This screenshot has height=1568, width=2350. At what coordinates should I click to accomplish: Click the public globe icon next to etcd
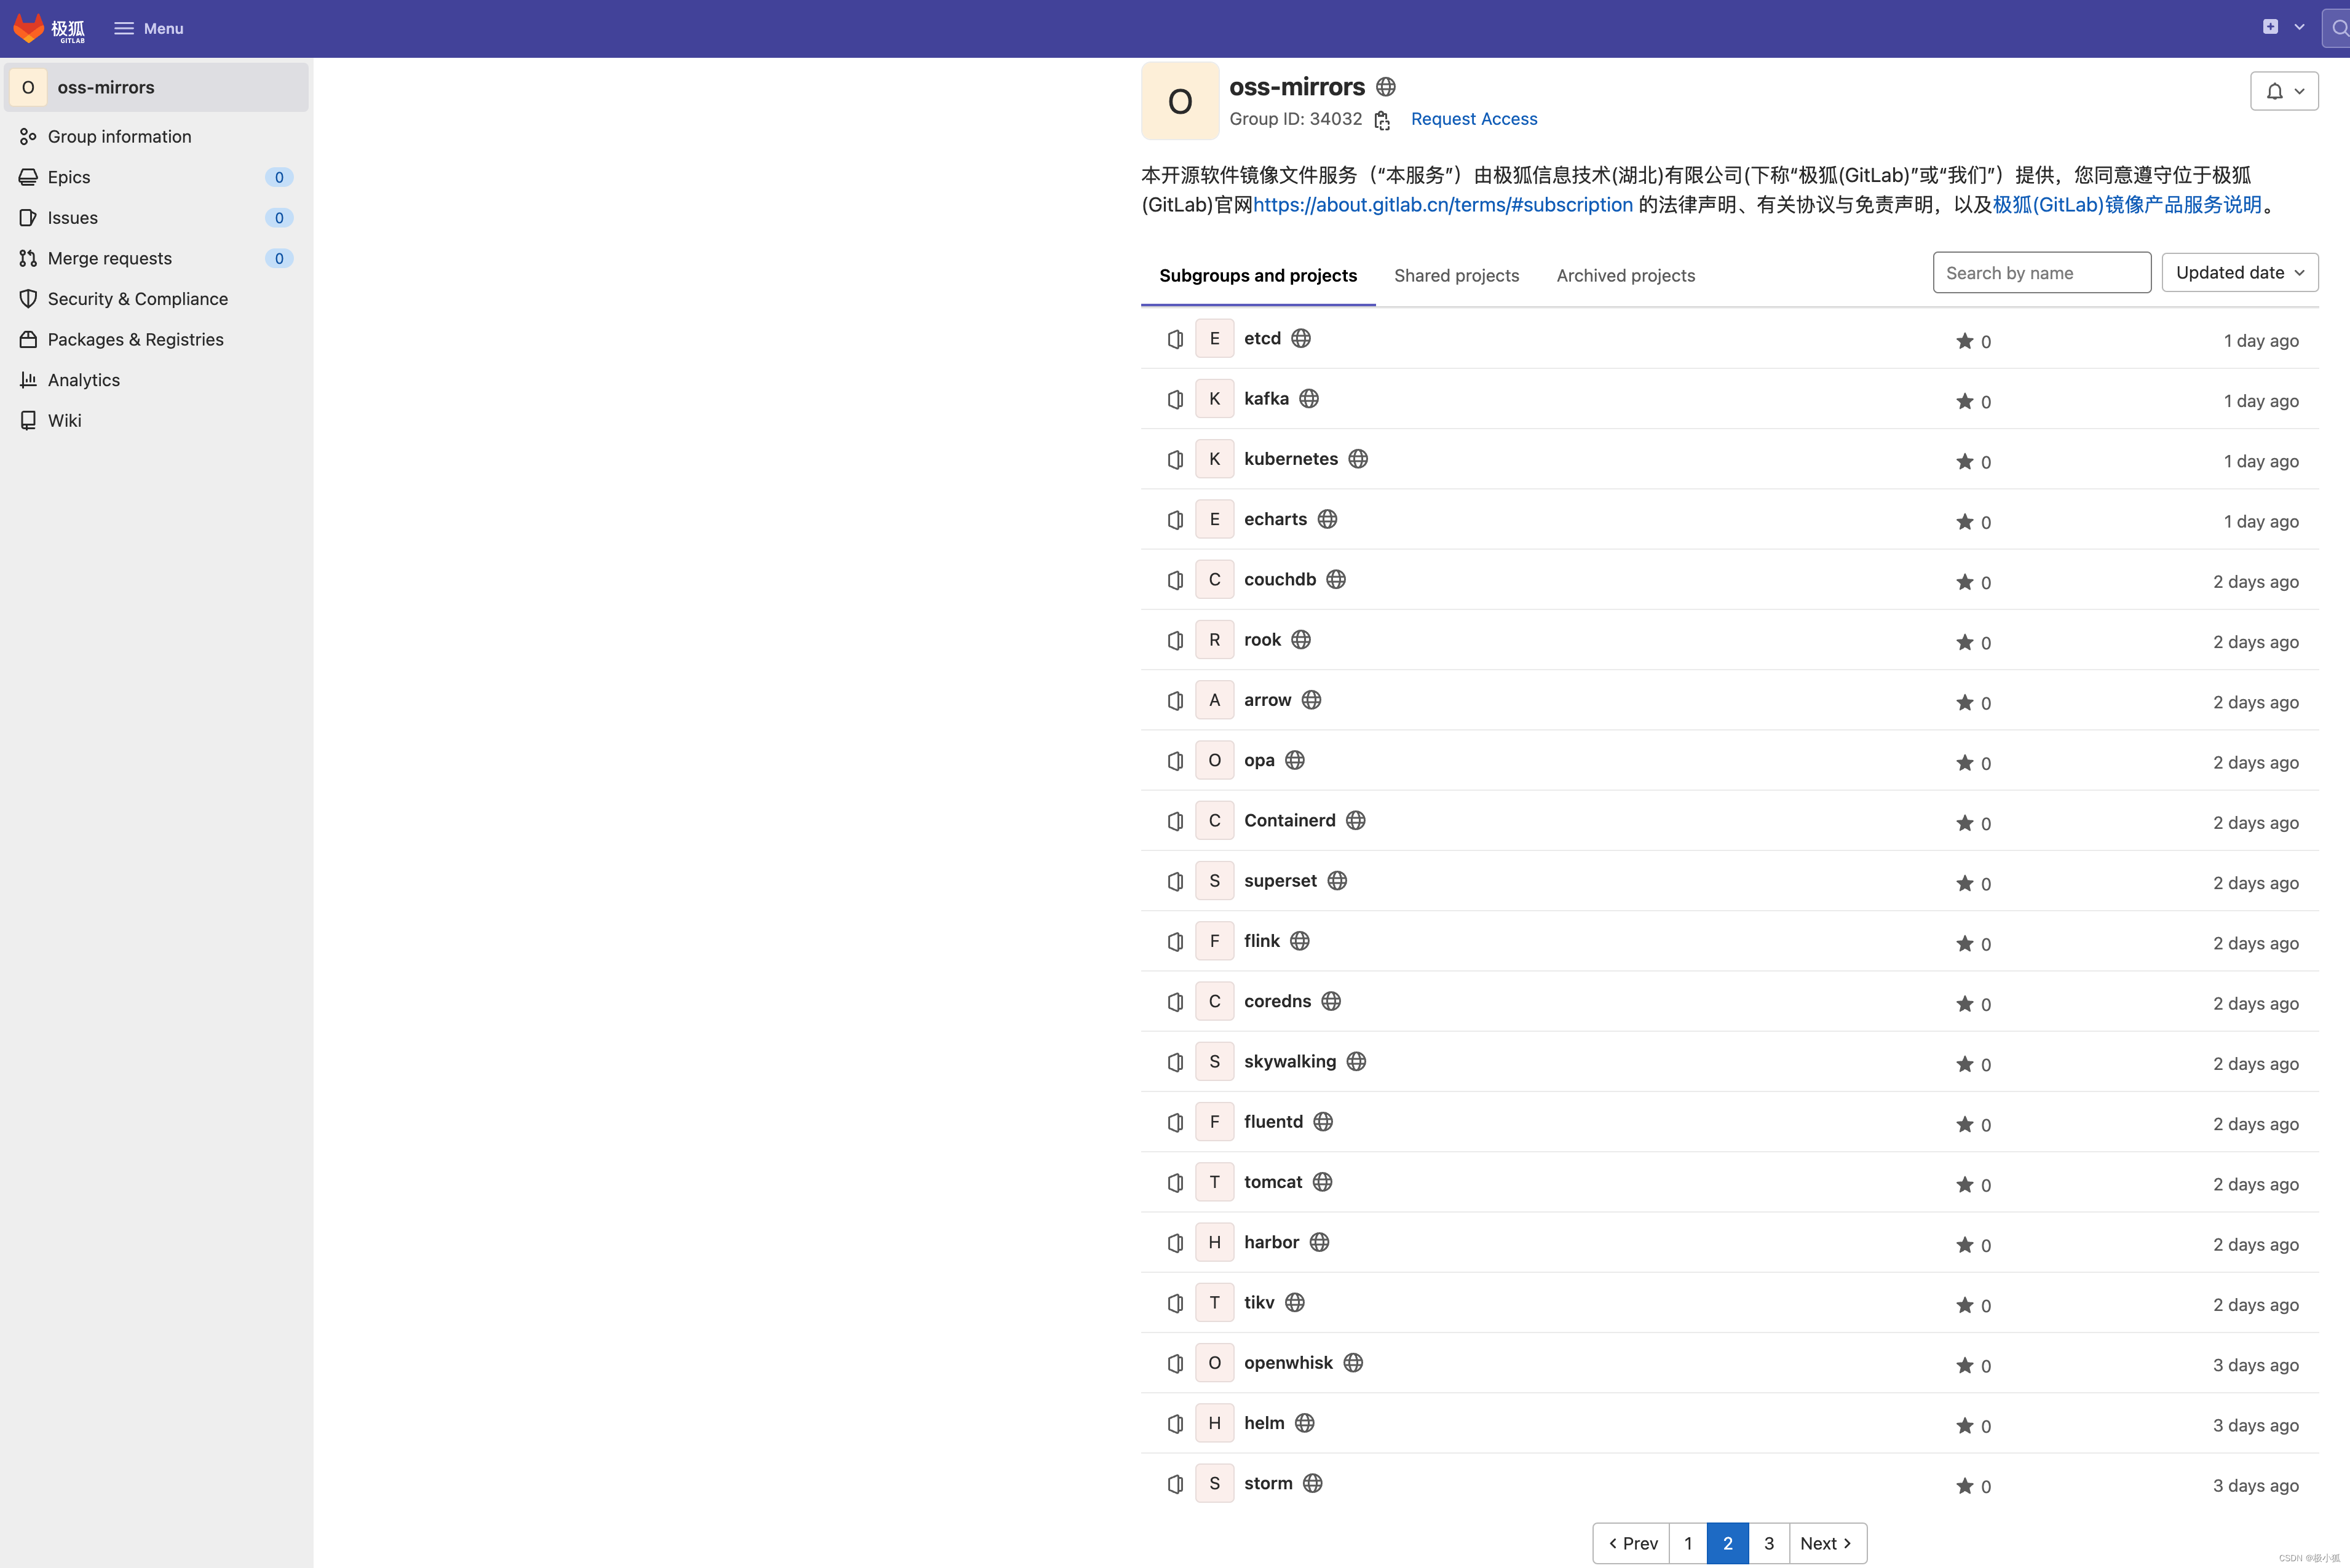click(x=1300, y=338)
